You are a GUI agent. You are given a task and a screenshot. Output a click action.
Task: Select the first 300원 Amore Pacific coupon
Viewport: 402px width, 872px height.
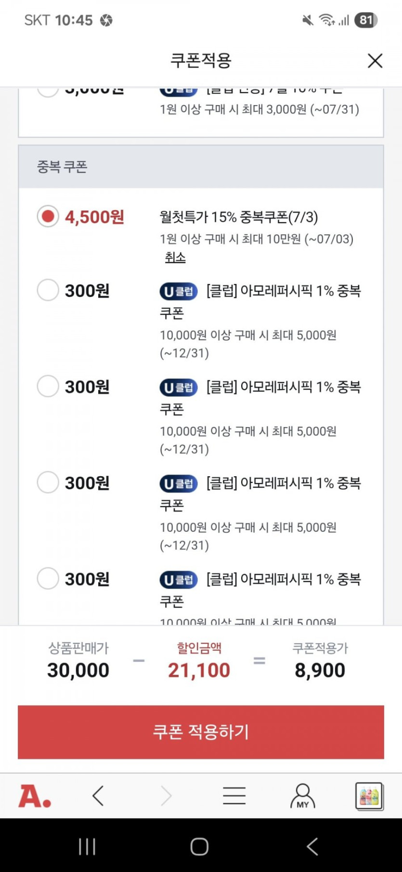click(48, 290)
